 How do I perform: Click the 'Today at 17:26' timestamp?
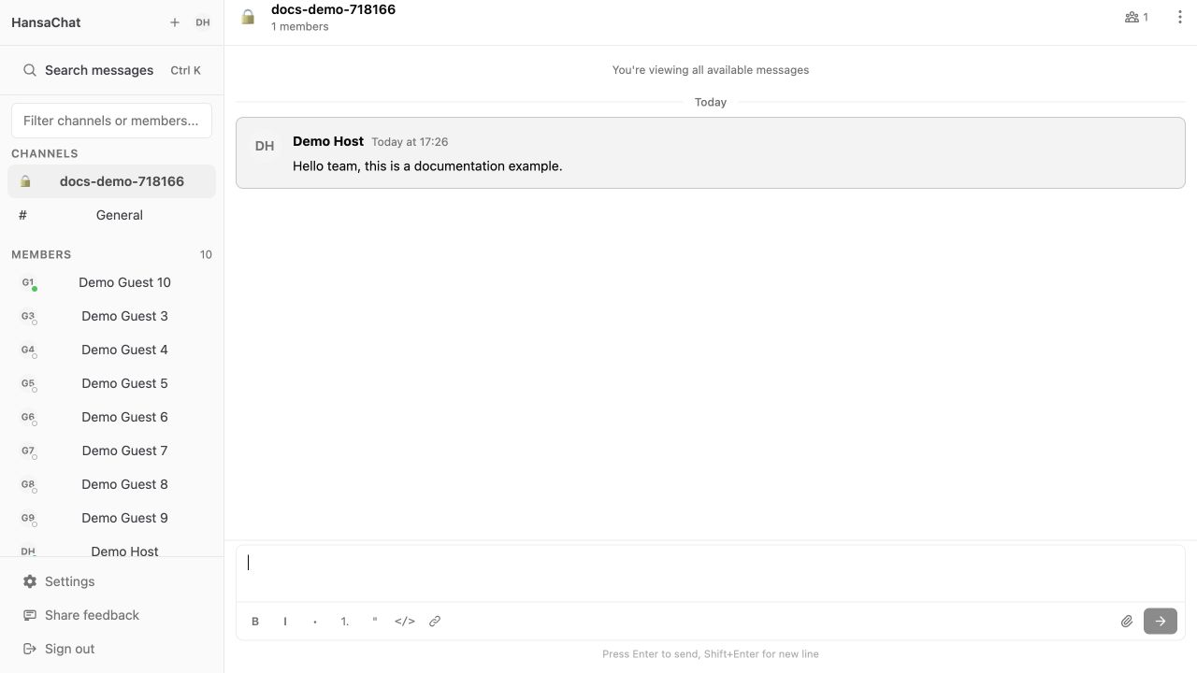click(410, 142)
